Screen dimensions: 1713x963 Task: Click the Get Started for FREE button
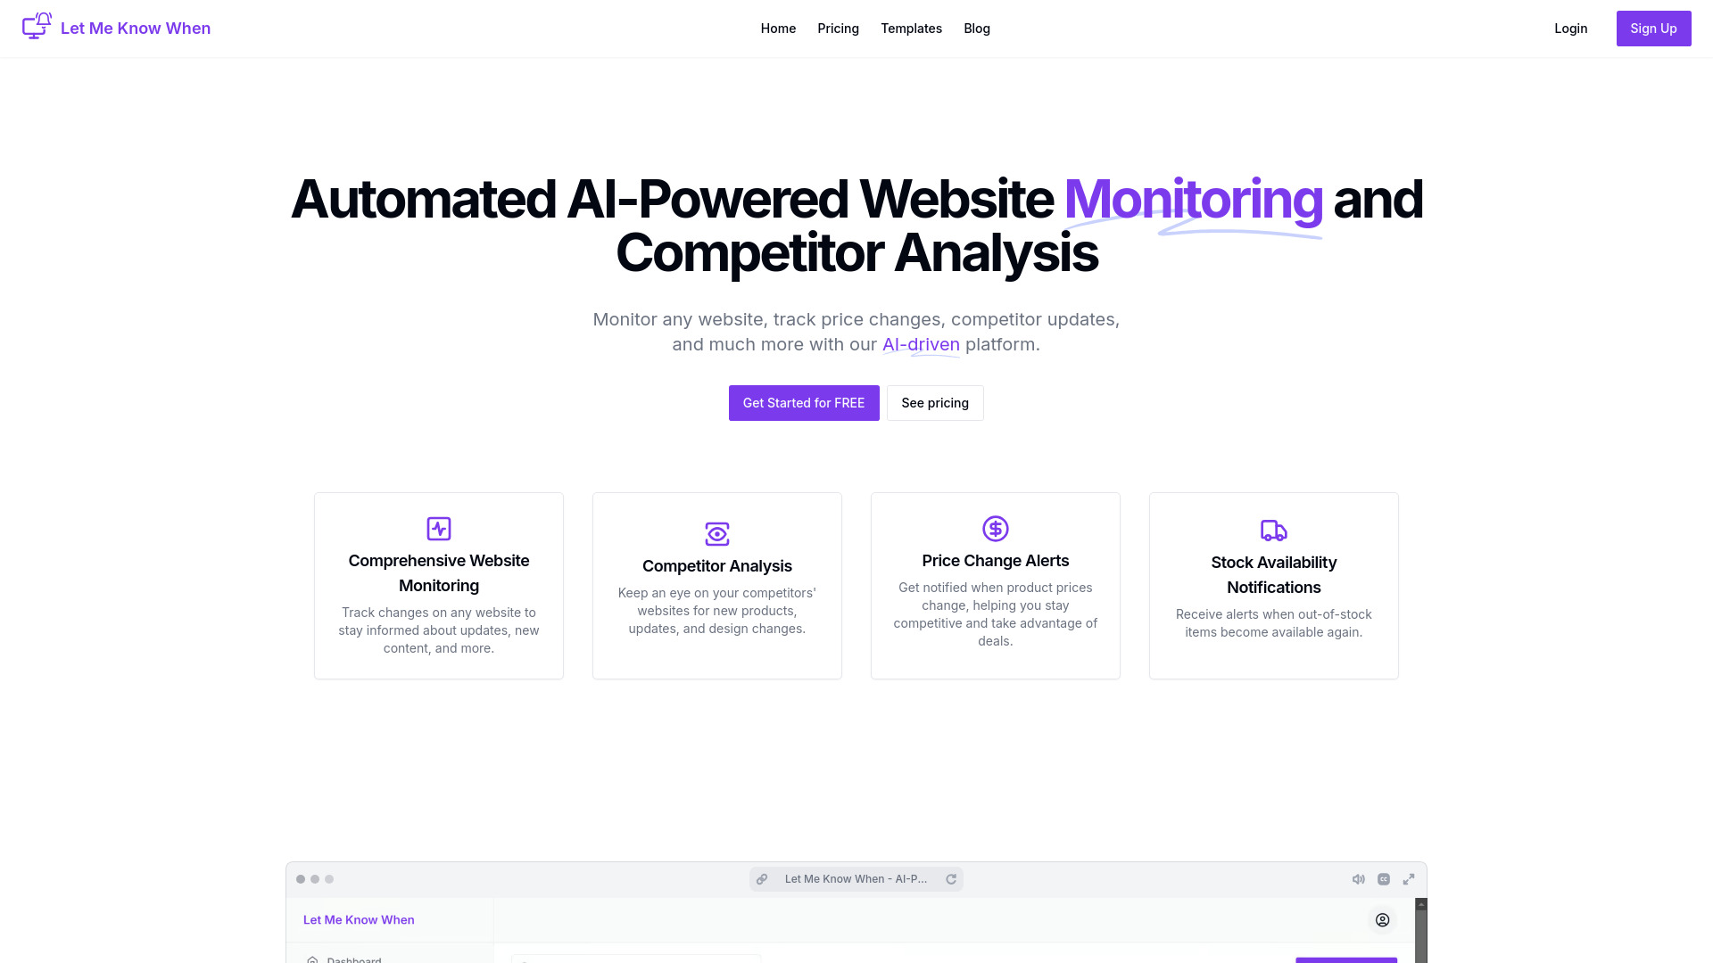804,402
